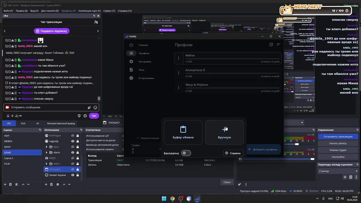Undock the Источники panel
361x203 pixels.
coord(81,130)
